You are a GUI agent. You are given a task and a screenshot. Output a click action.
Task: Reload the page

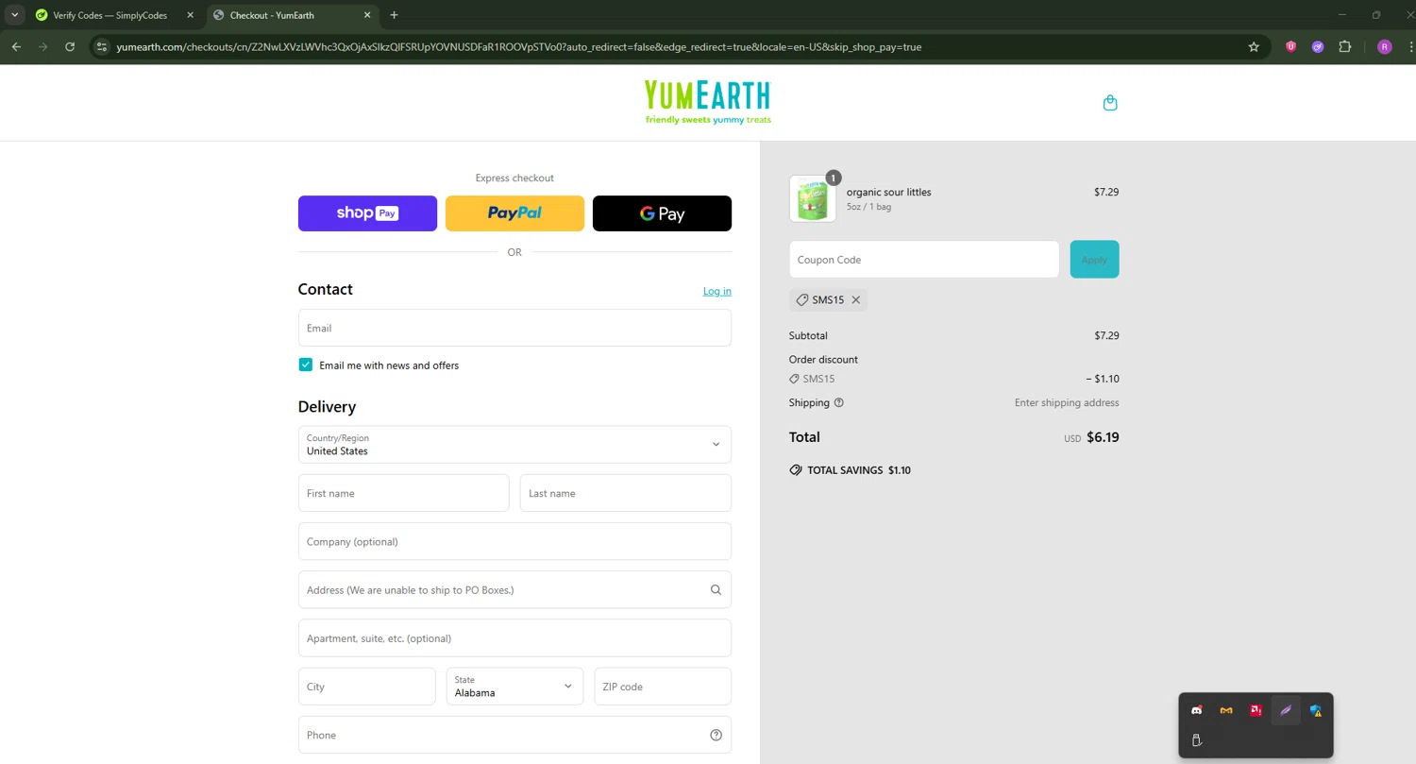(x=70, y=46)
